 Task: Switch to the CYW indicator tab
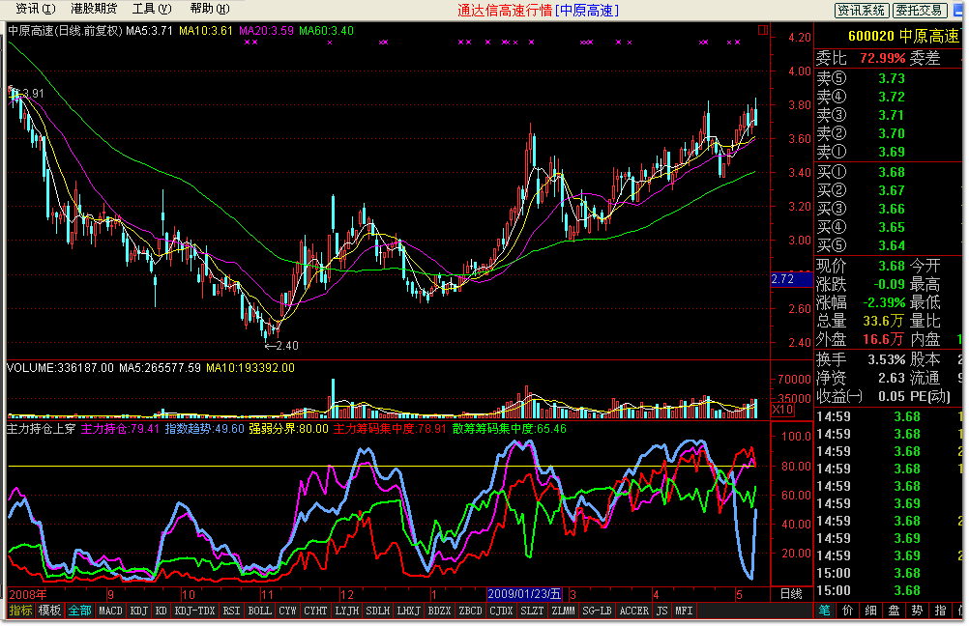click(x=288, y=611)
